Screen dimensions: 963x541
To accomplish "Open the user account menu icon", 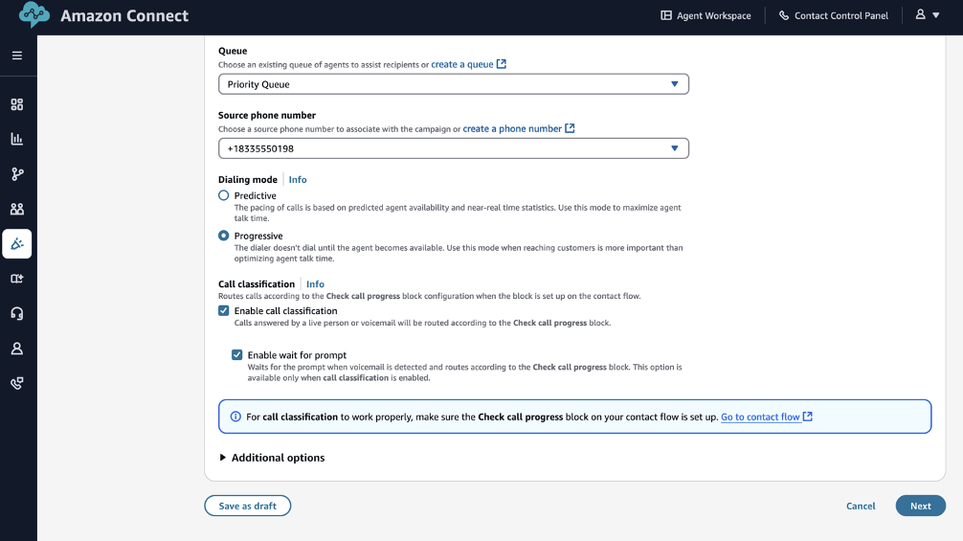I will [920, 14].
